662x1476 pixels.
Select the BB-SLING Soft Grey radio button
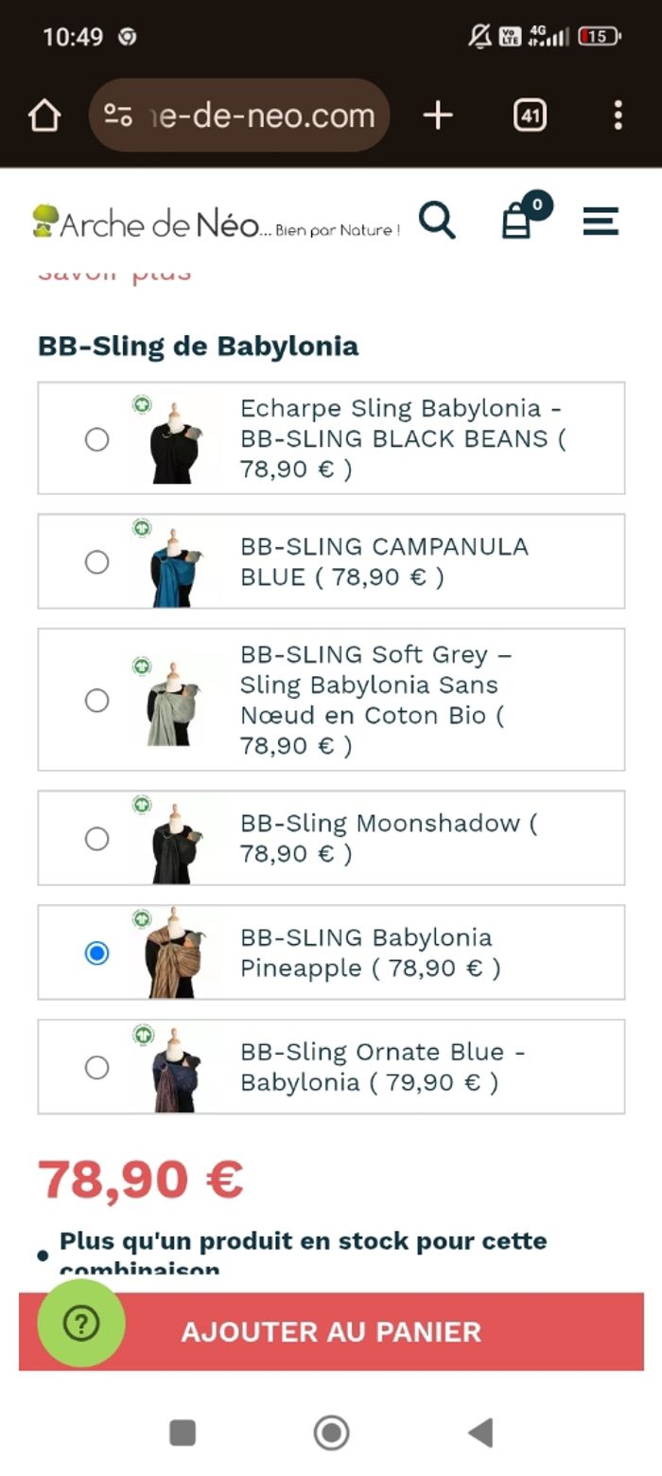pos(96,701)
